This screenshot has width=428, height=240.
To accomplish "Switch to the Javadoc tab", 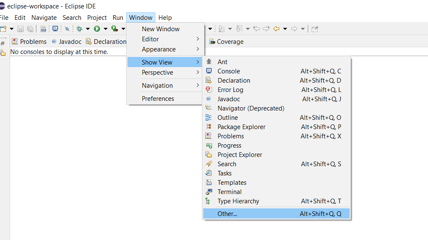I will point(66,42).
